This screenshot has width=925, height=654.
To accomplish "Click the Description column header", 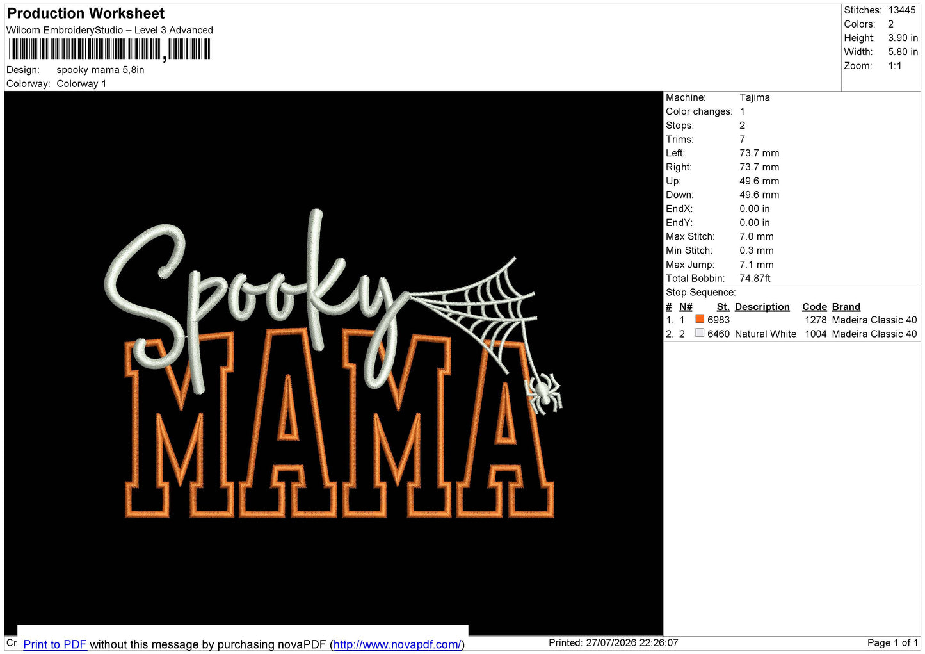I will (x=762, y=307).
